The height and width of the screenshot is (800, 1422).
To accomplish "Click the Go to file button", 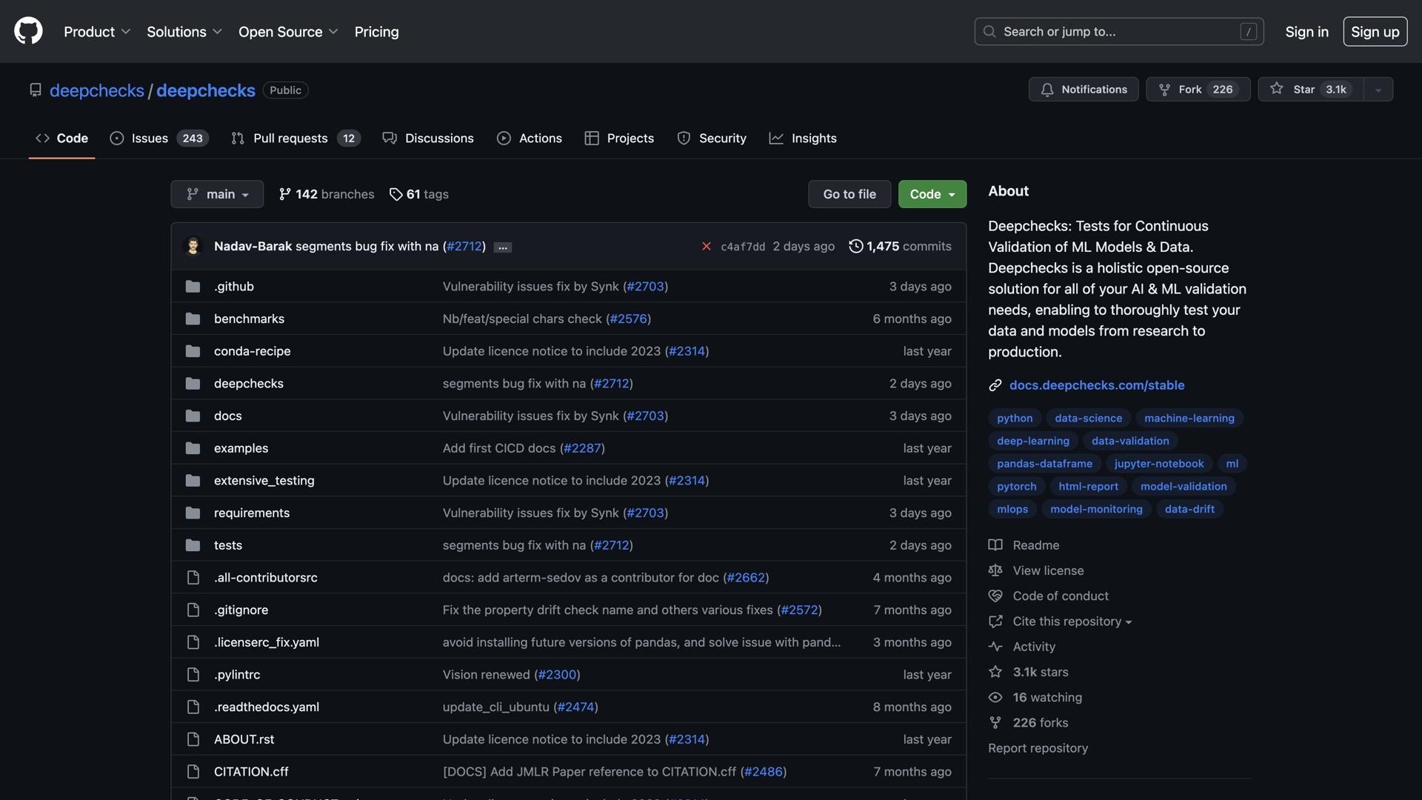I will [x=849, y=194].
